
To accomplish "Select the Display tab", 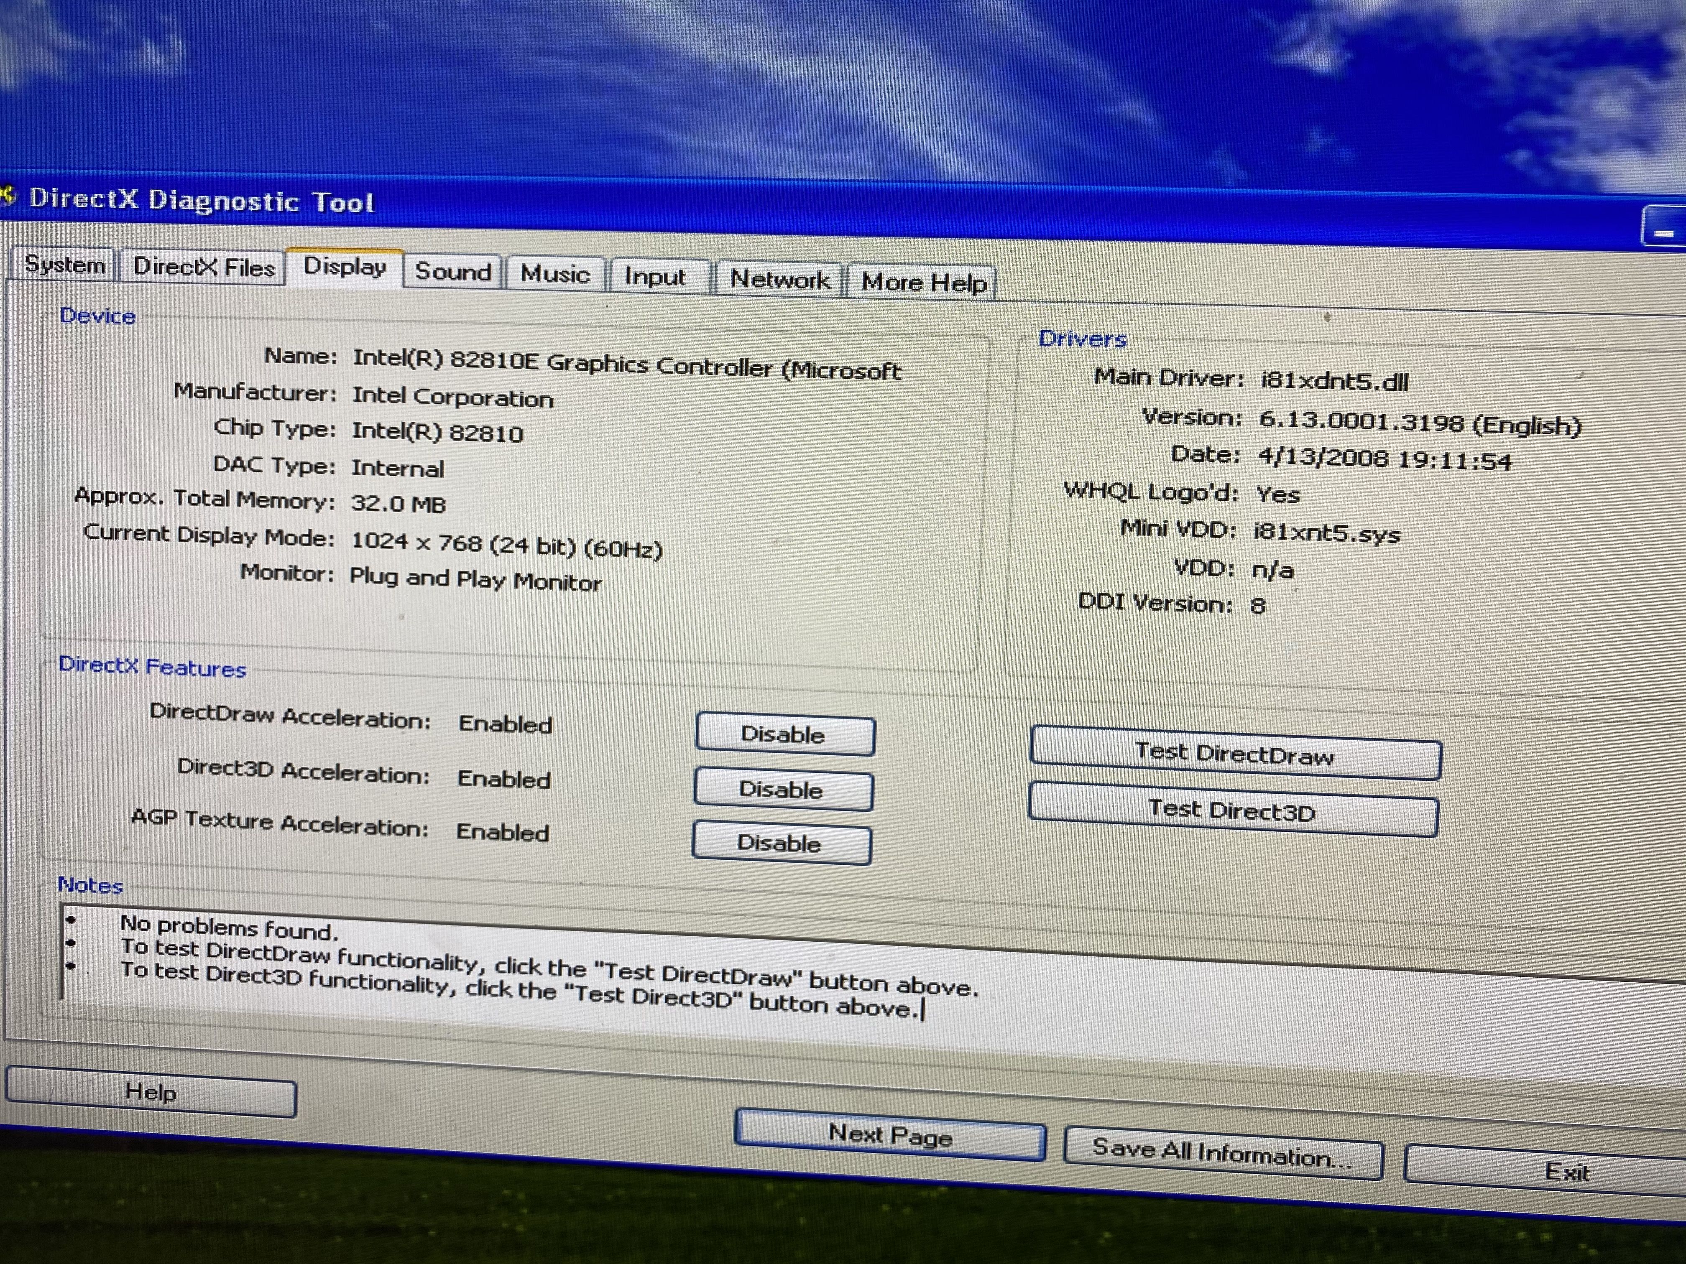I will click(345, 267).
